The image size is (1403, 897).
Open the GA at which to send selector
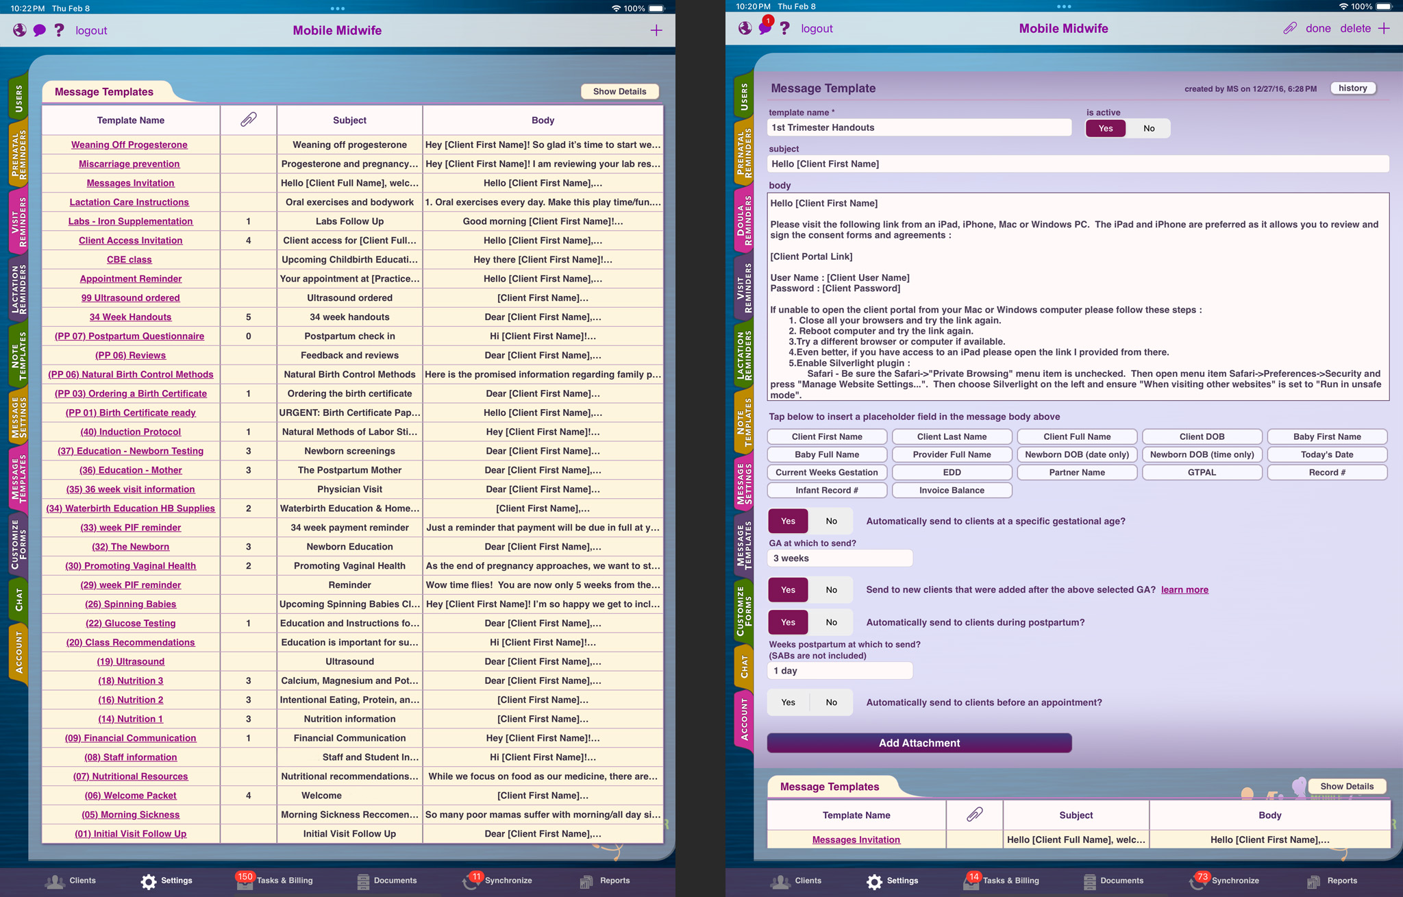pyautogui.click(x=841, y=558)
